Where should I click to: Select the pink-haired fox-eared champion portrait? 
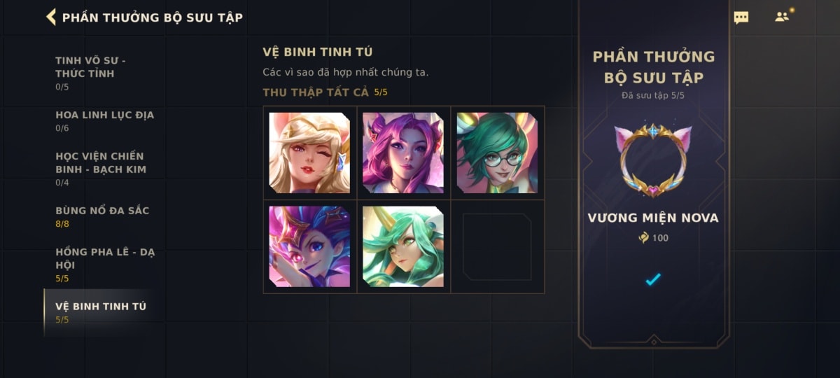403,153
